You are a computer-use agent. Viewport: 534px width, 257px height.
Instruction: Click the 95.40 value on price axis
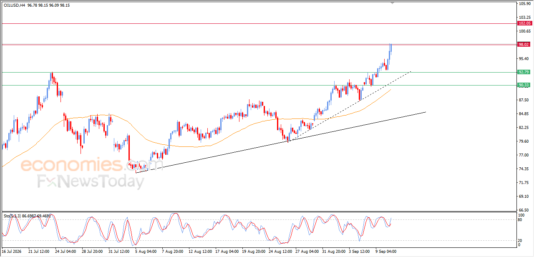(x=524, y=59)
